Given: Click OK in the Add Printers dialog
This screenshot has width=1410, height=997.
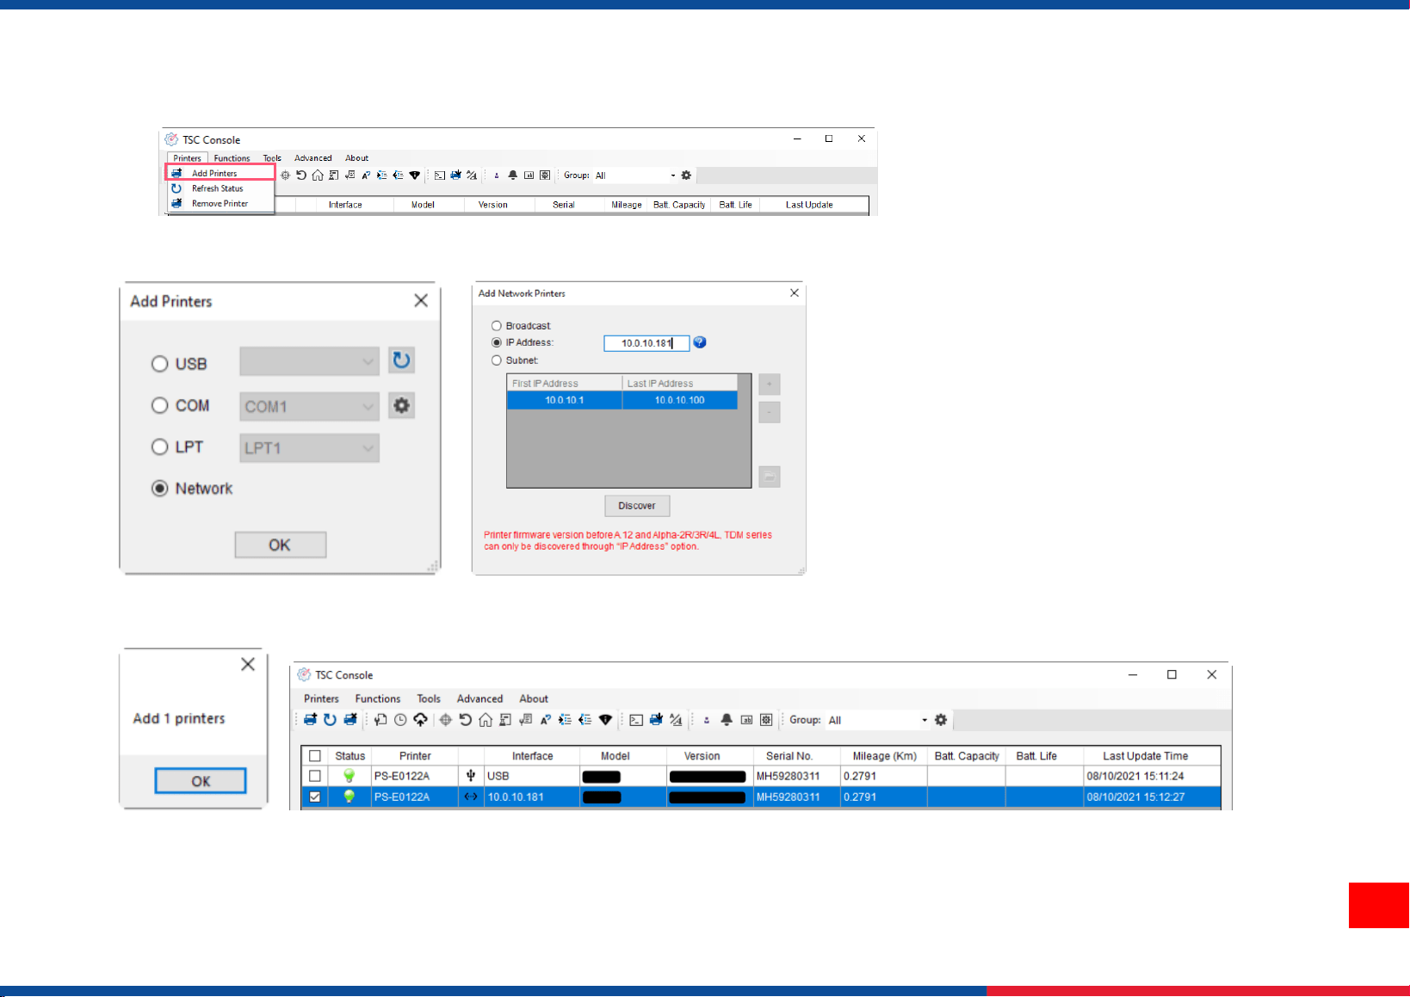Looking at the screenshot, I should point(281,545).
